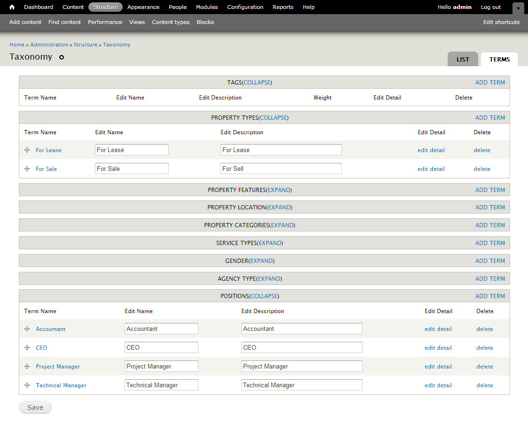Open the gear icon beside the Taxonomy heading

pos(61,57)
